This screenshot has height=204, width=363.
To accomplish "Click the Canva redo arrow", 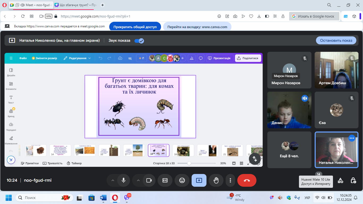I will [x=109, y=58].
